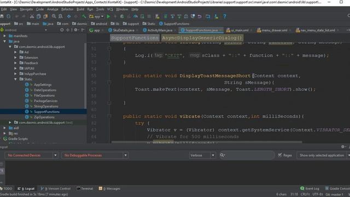350x197 pixels.
Task: Switch to the SkuDetails.java tab
Action: (x=124, y=30)
